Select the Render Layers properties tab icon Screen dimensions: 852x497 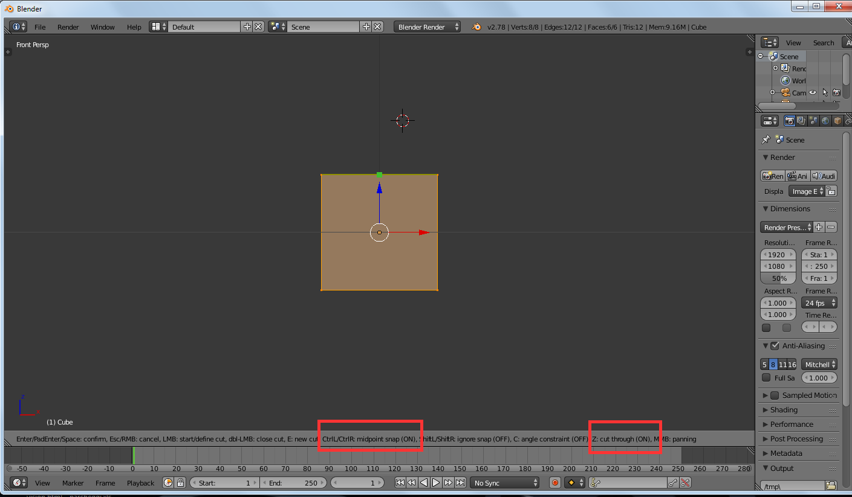pyautogui.click(x=801, y=121)
